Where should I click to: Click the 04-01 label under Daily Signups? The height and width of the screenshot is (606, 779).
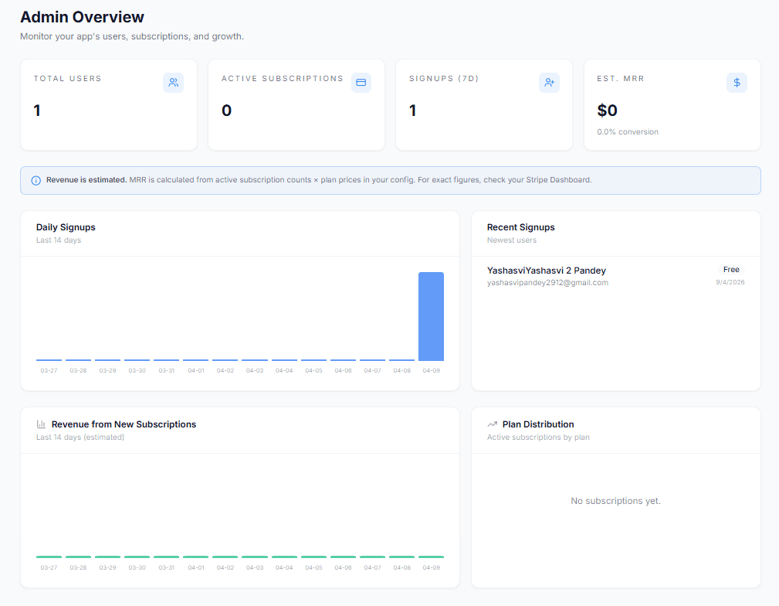tap(196, 371)
